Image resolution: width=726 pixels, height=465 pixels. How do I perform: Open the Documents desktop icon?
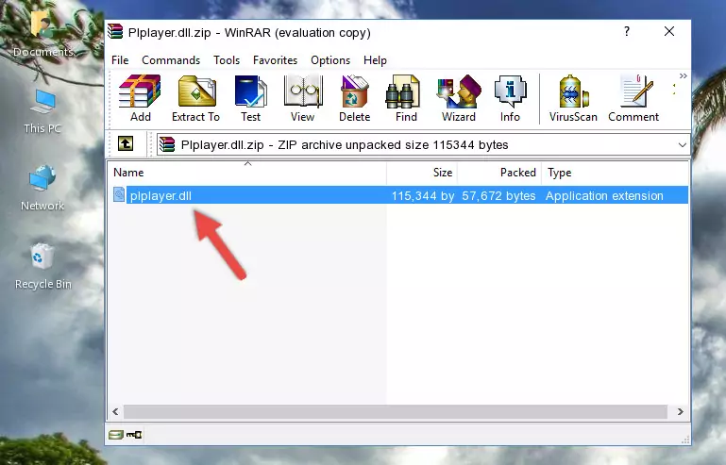(x=42, y=33)
